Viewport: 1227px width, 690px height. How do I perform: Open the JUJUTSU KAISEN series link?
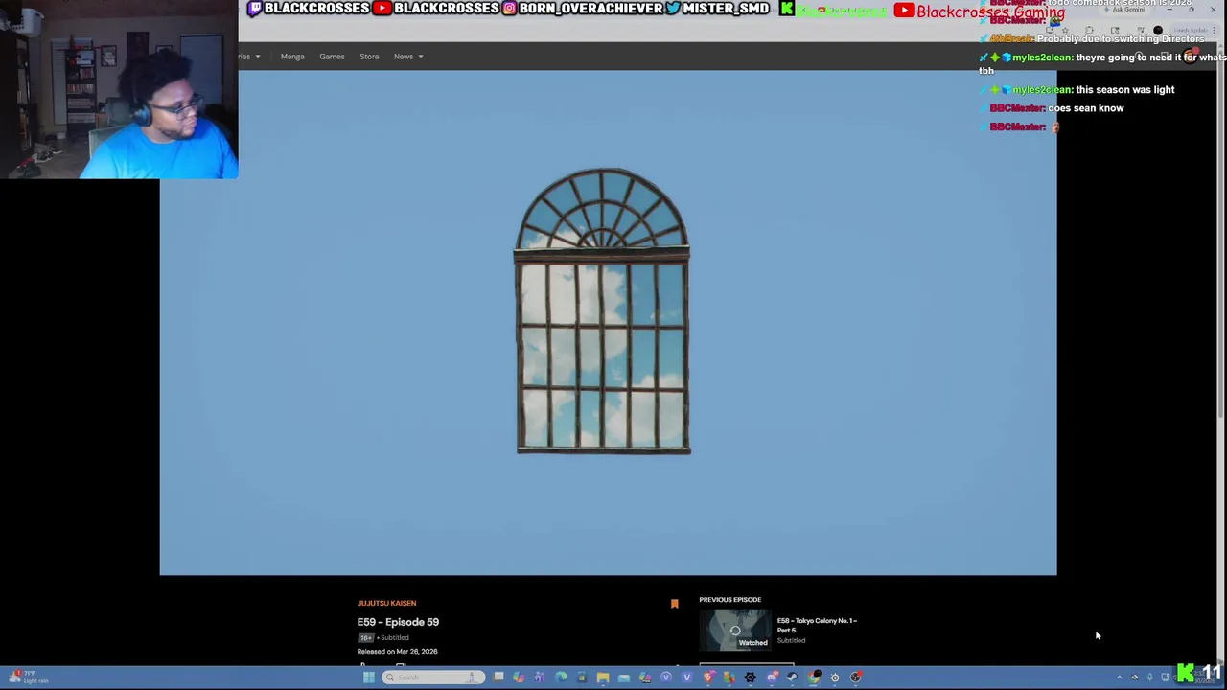[x=386, y=603]
